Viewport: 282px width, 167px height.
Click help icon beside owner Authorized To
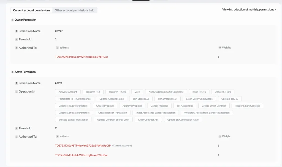[x=16, y=48]
